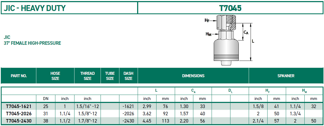Click thread size 1.7/8"-12
Image resolution: width=324 pixels, height=126 pixels.
coord(88,121)
